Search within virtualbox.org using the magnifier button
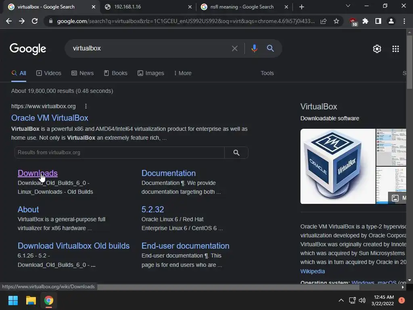413x310 pixels. (x=236, y=153)
